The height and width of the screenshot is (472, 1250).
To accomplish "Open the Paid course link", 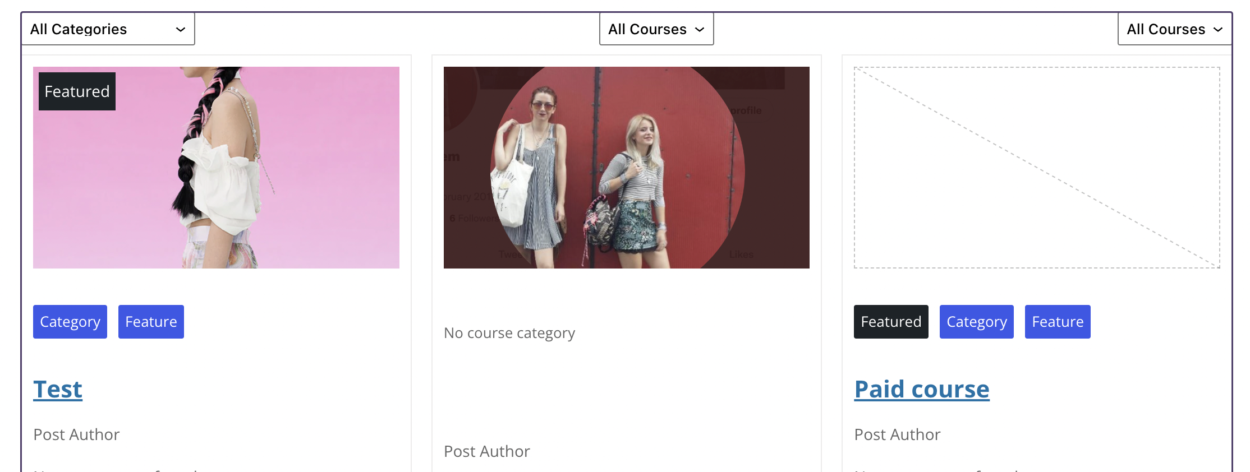I will point(922,389).
